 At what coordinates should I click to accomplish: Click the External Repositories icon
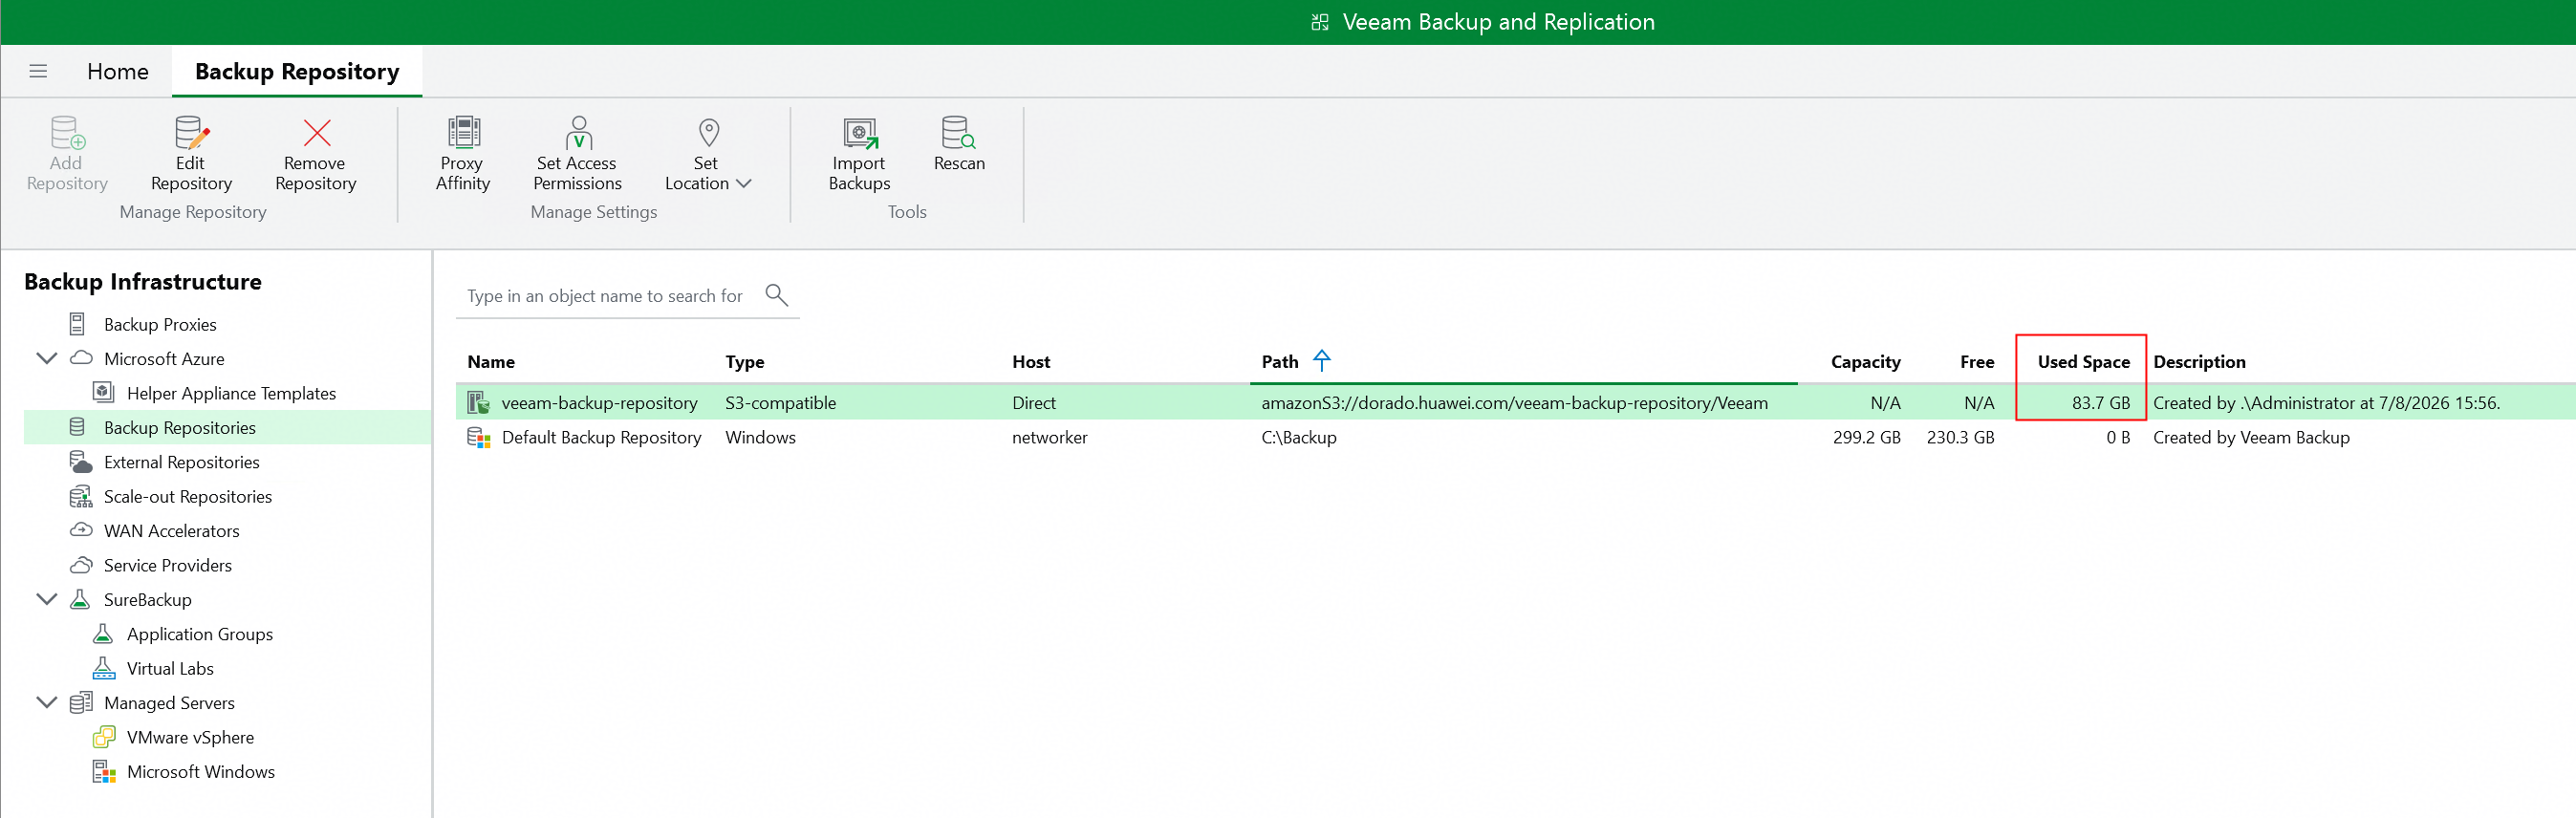coord(81,461)
